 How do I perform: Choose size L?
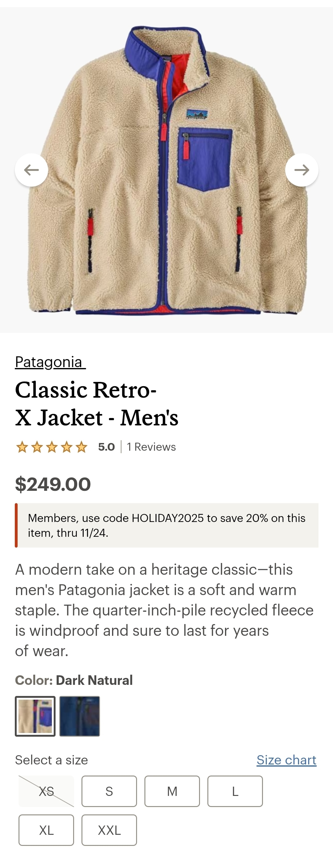coord(235,791)
